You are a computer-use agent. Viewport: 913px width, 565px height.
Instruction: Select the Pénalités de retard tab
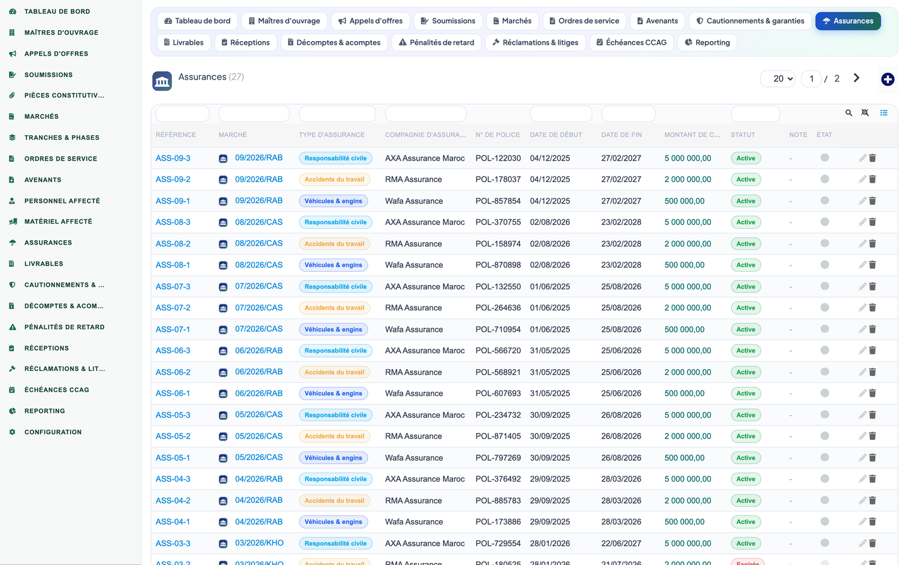tap(437, 42)
